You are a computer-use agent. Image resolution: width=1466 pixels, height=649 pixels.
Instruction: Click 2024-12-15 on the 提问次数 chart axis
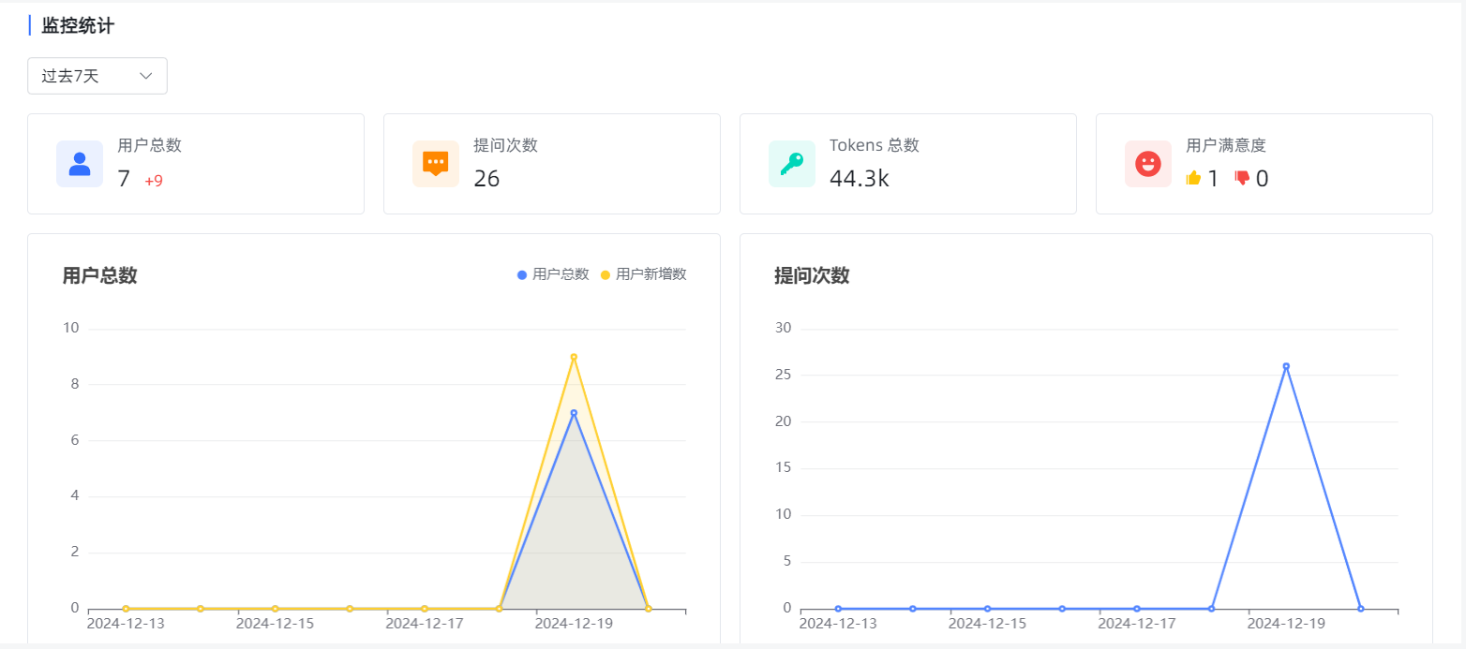(987, 623)
